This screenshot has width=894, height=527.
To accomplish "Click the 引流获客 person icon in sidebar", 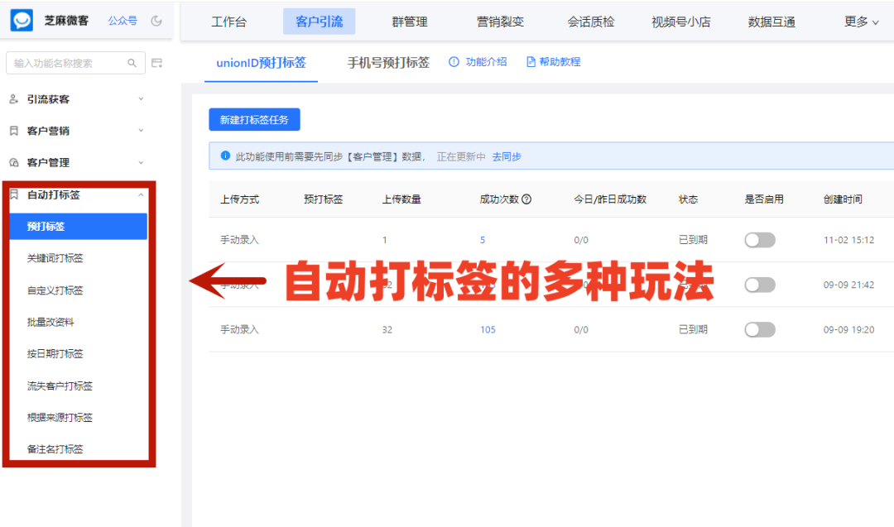I will [x=15, y=98].
